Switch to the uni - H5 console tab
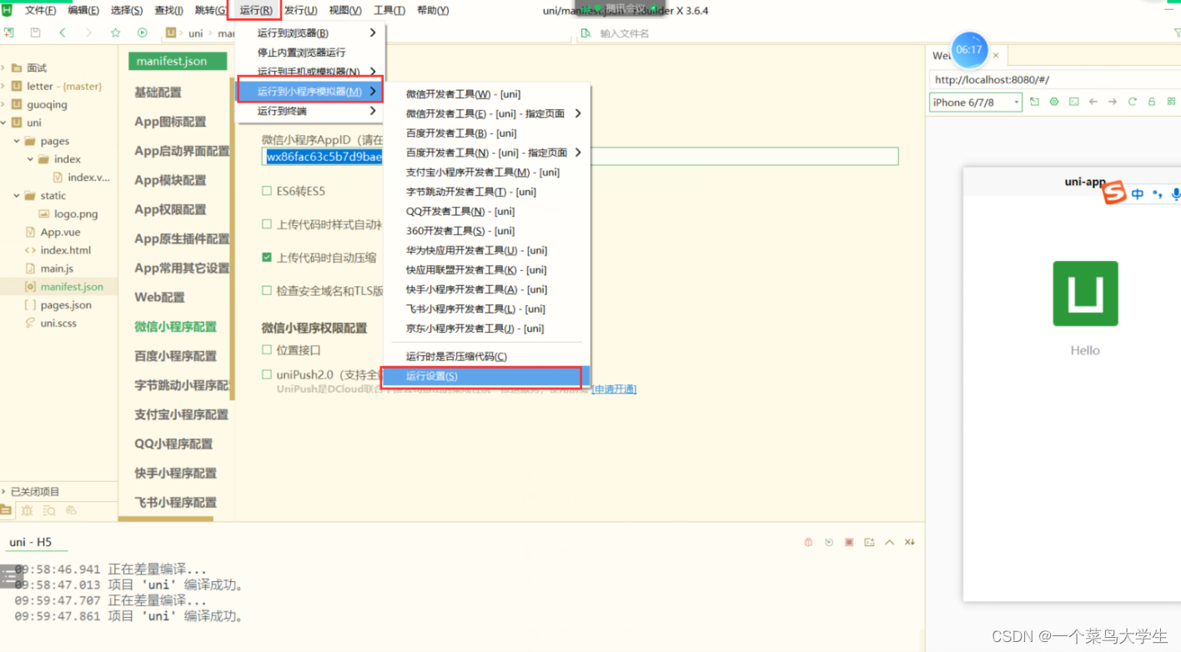This screenshot has height=652, width=1181. [x=31, y=542]
